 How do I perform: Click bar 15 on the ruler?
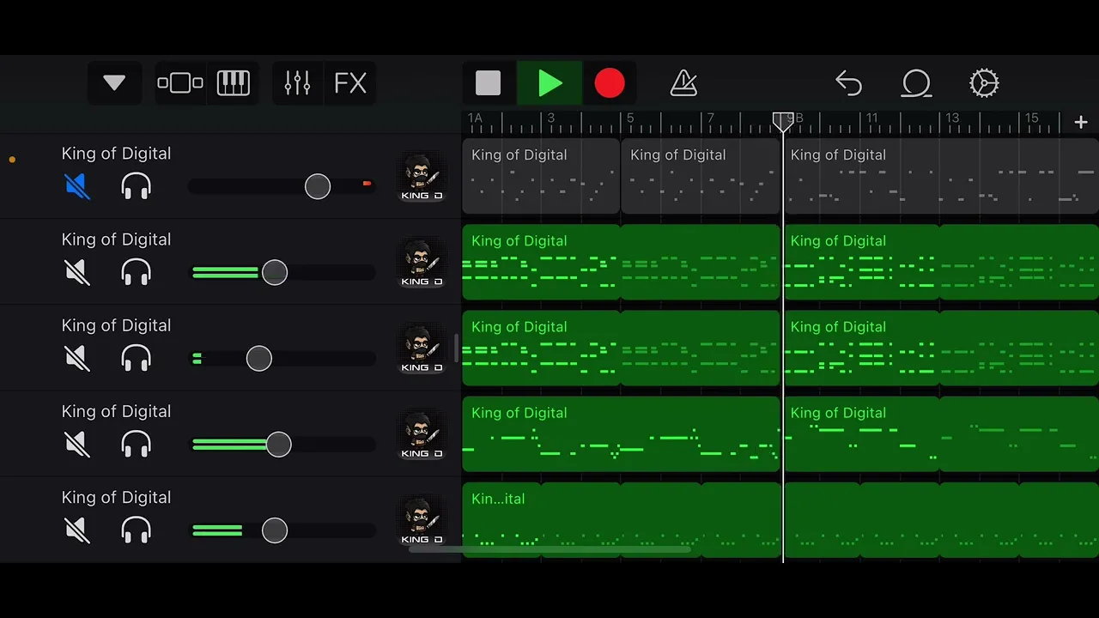[1032, 118]
